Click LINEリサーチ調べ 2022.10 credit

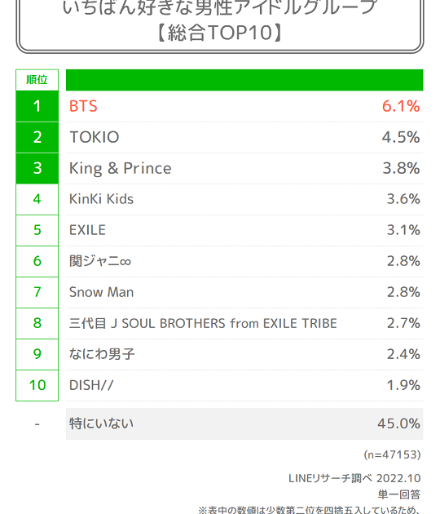coord(354,478)
